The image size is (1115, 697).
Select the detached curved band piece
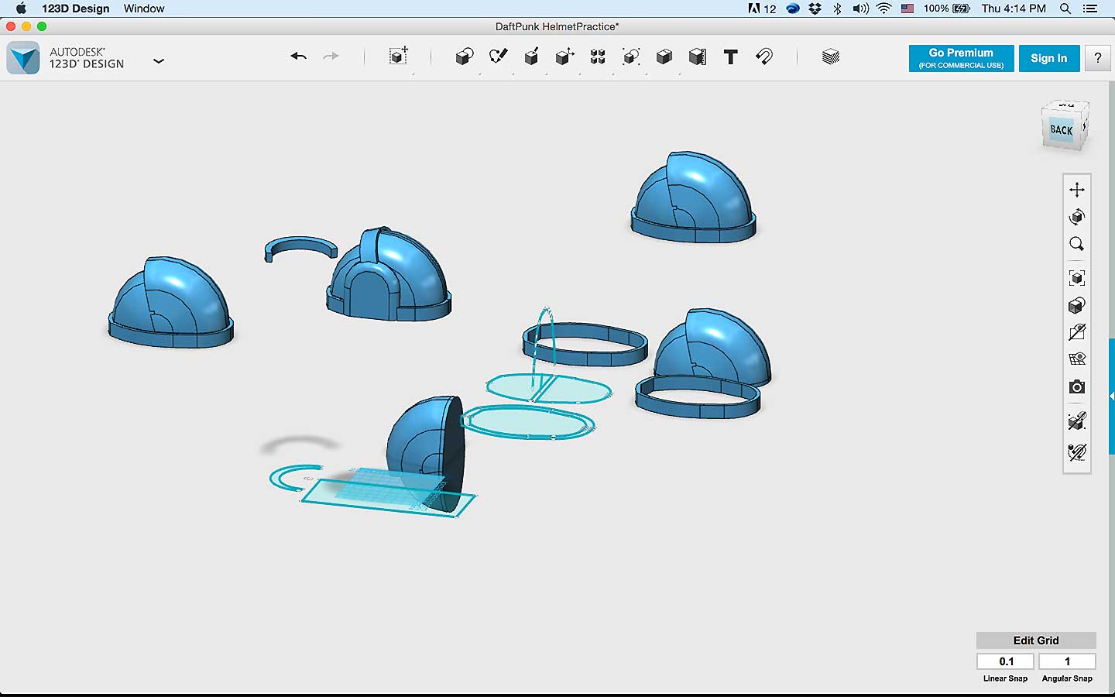(300, 249)
